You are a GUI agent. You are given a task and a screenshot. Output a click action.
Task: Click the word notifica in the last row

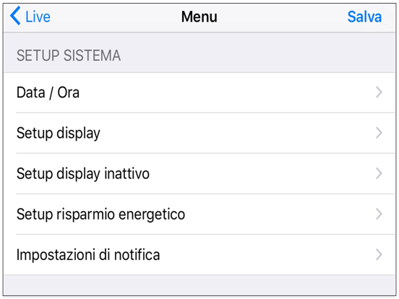(x=137, y=255)
